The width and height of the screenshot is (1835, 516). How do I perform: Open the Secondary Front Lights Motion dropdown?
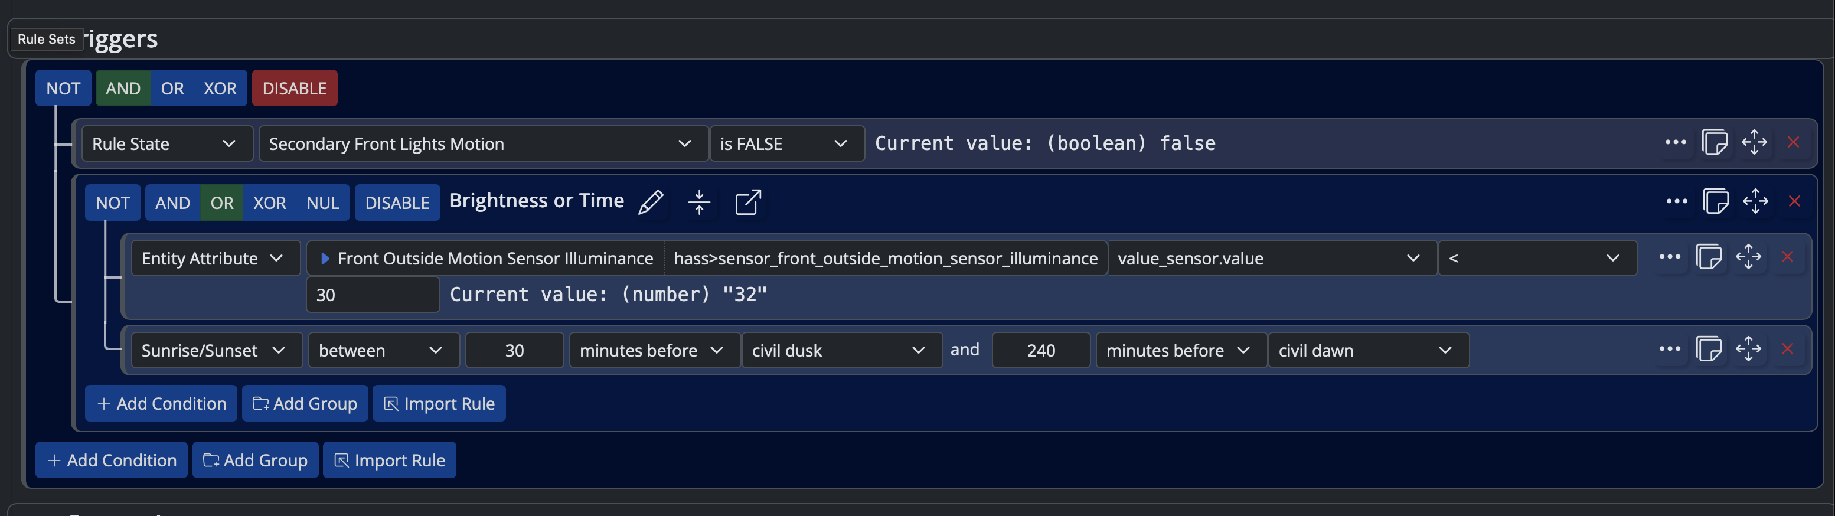[x=482, y=144]
